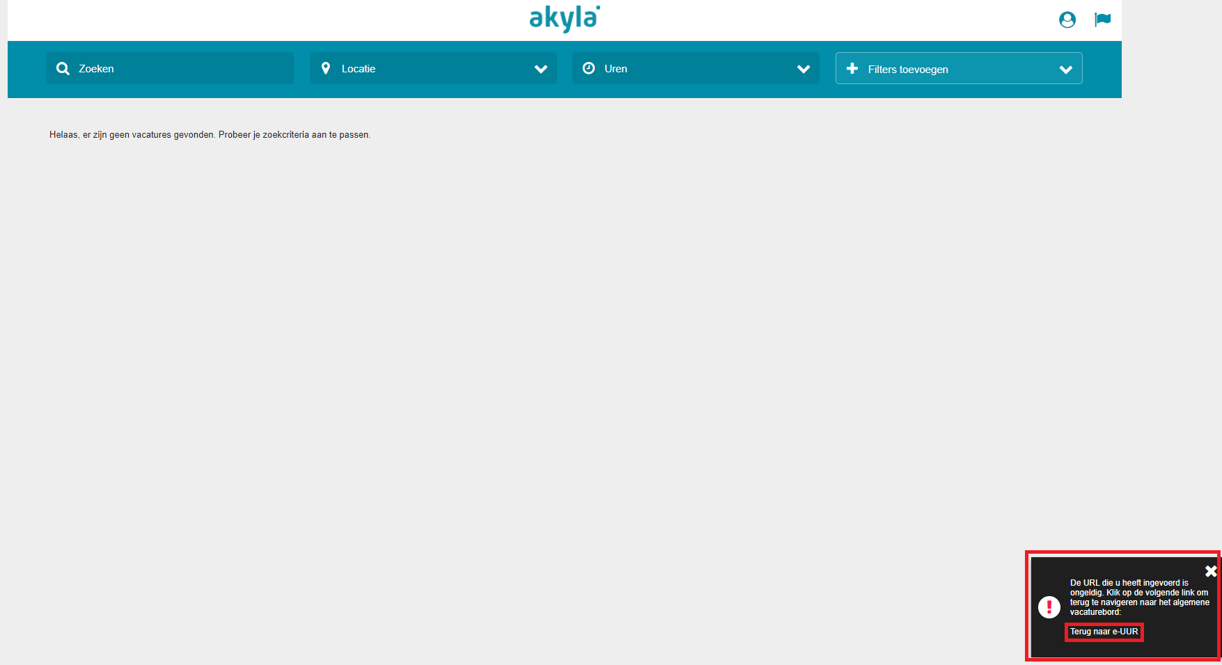
Task: Click the 'Helaas, er zijn geen vacatures gevonden' message
Action: (210, 135)
